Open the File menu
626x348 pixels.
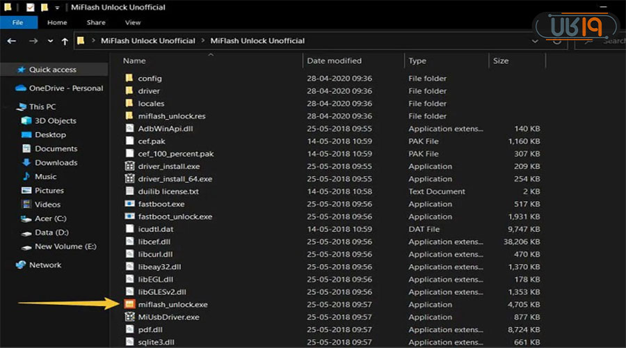[x=19, y=22]
